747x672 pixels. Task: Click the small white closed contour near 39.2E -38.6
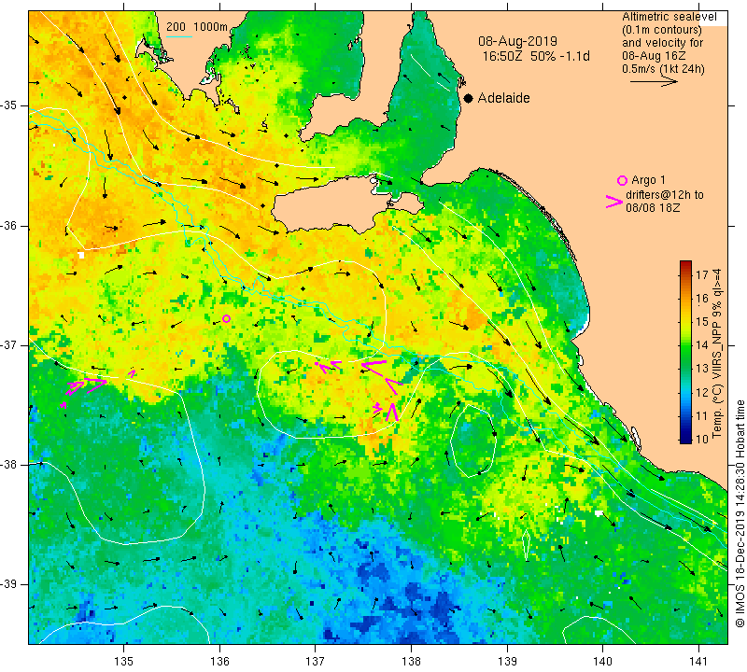(x=526, y=544)
